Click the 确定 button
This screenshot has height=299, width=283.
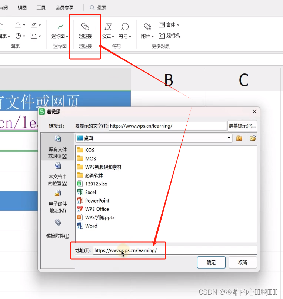[x=211, y=262]
